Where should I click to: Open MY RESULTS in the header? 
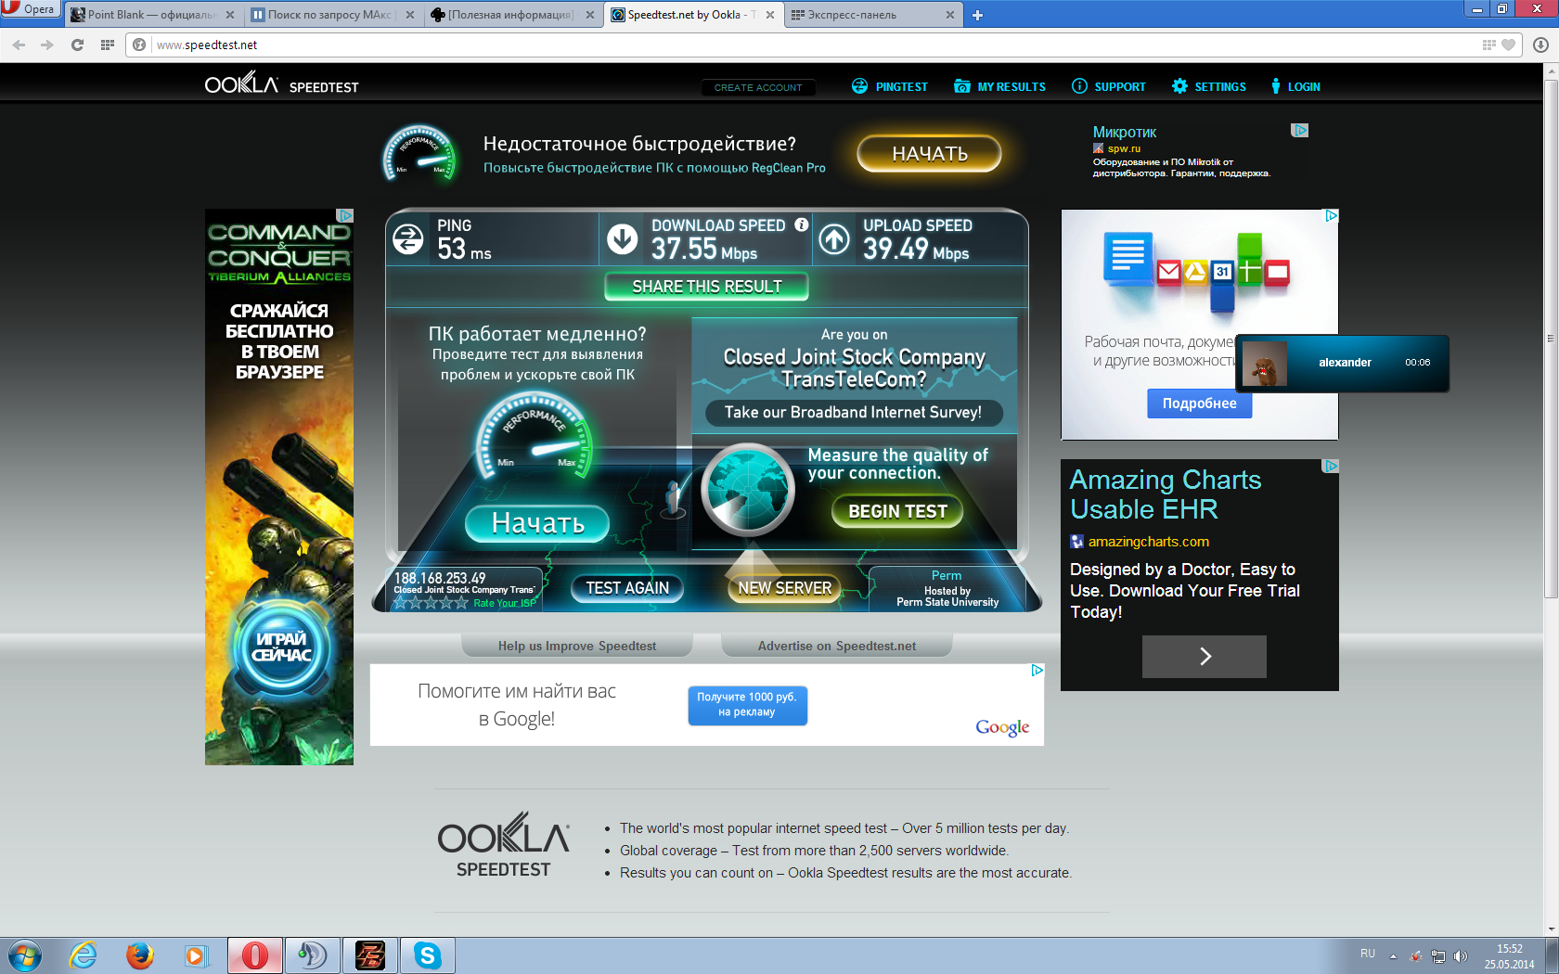click(x=999, y=86)
